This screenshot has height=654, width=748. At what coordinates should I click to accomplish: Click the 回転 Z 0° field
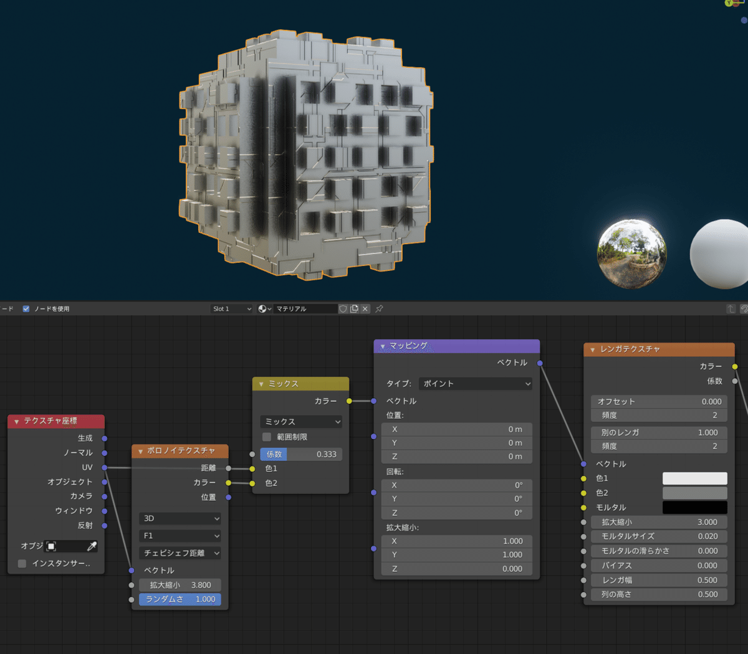[456, 513]
